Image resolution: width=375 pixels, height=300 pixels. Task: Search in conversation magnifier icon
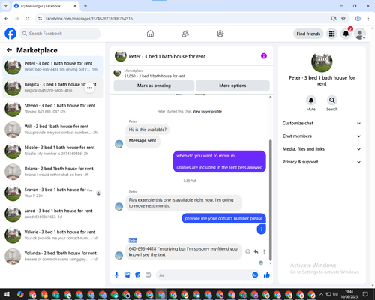click(332, 100)
